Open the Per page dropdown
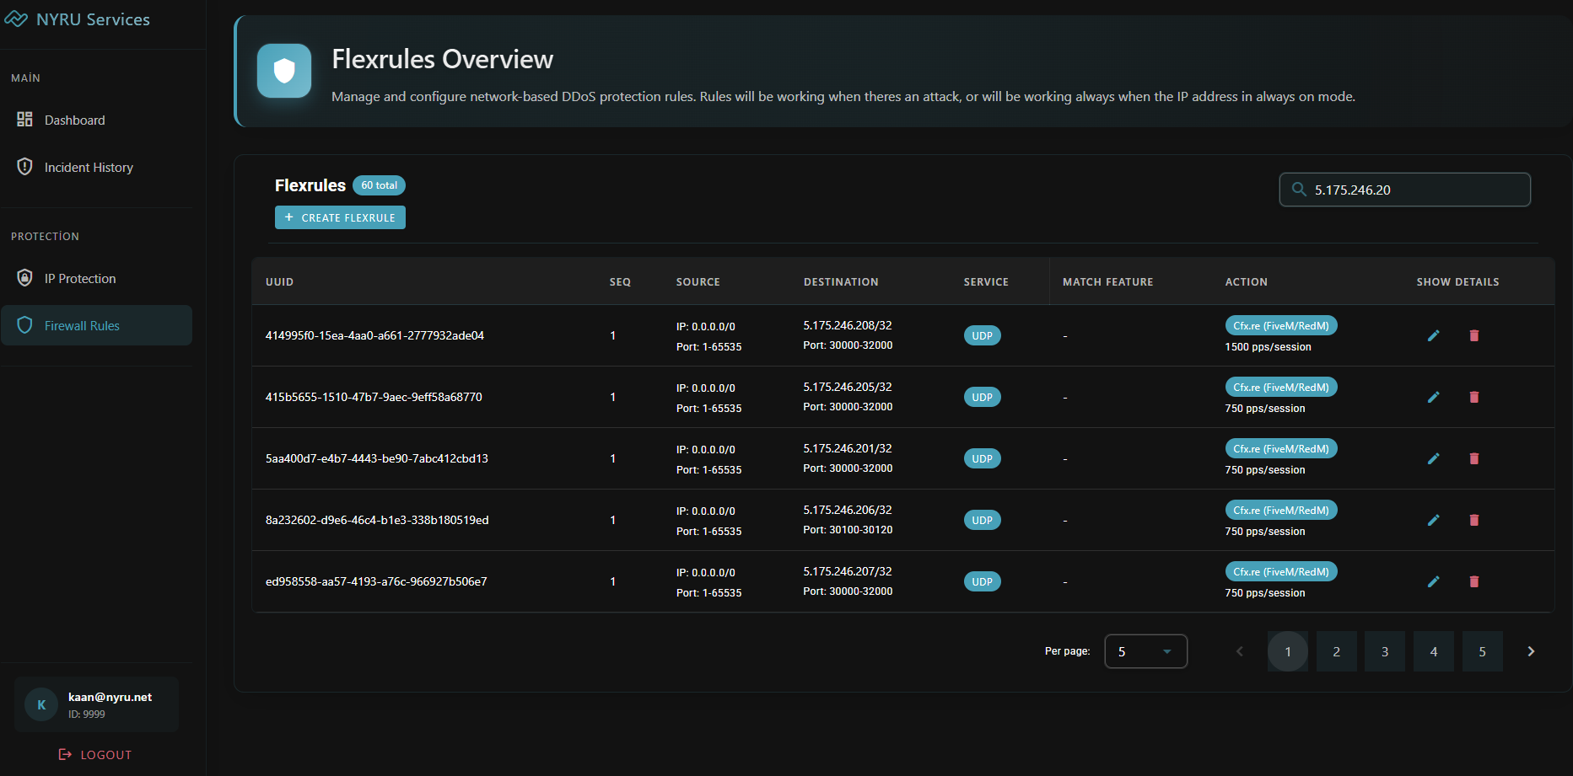 1145,651
